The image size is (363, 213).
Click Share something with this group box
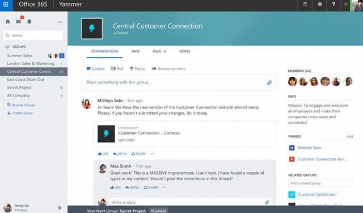click(x=179, y=82)
